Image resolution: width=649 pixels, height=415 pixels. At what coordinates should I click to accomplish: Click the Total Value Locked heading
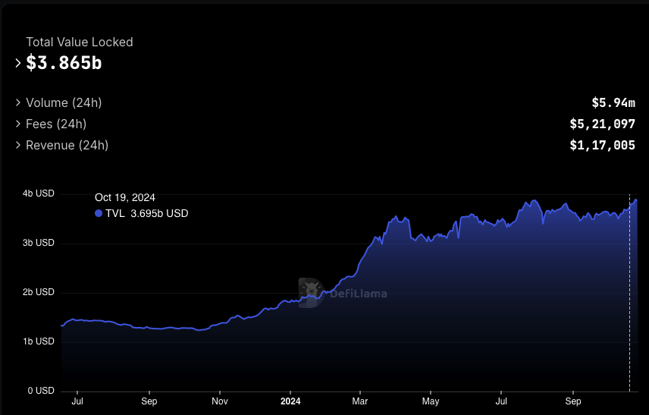click(x=80, y=42)
